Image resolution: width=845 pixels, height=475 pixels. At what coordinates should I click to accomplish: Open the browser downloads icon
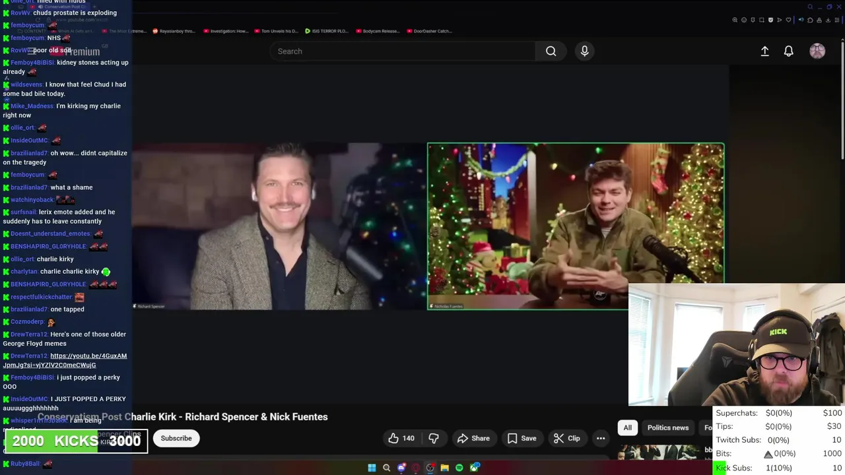click(x=828, y=20)
